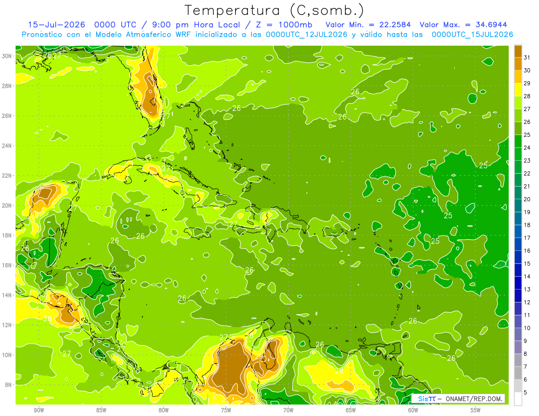Click the yellow legend swatch between 28 and 29
This screenshot has width=539, height=416.
point(518,90)
